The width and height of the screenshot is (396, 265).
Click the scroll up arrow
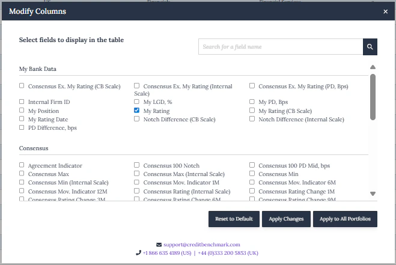(373, 67)
